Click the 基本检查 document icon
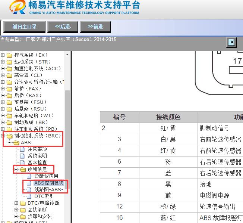The width and height of the screenshot is (243, 223). (22, 162)
